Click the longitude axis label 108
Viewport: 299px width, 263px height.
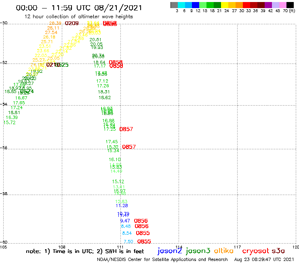click(x=62, y=247)
